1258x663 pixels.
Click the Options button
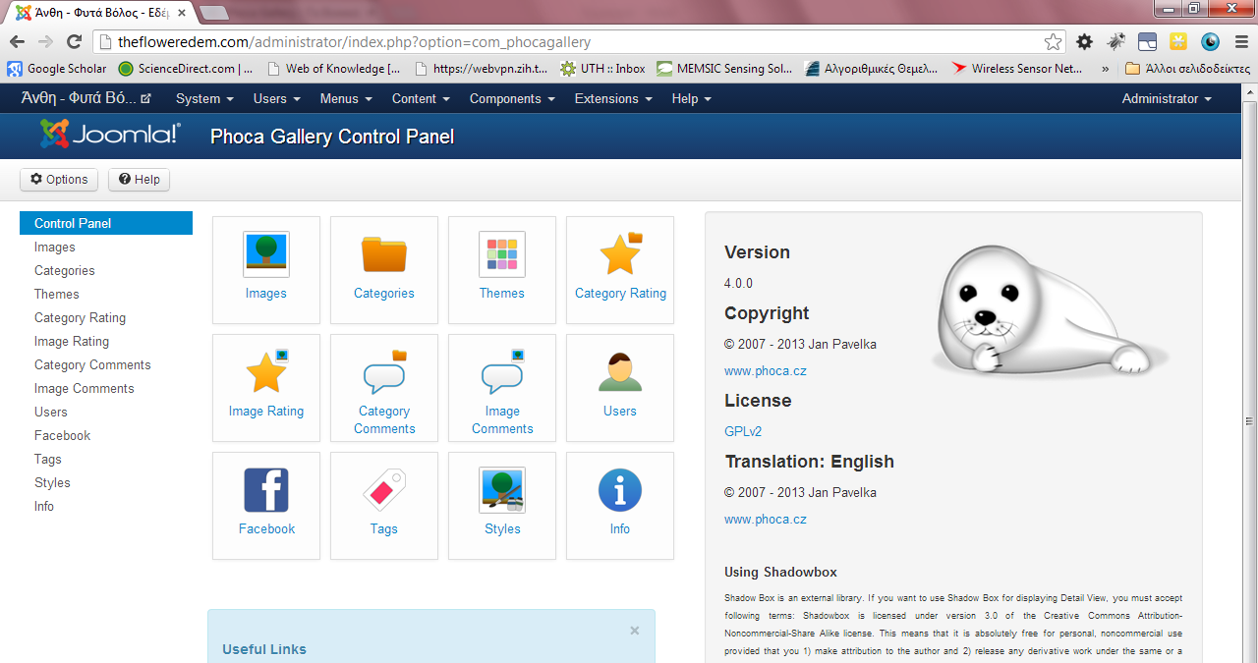(59, 179)
